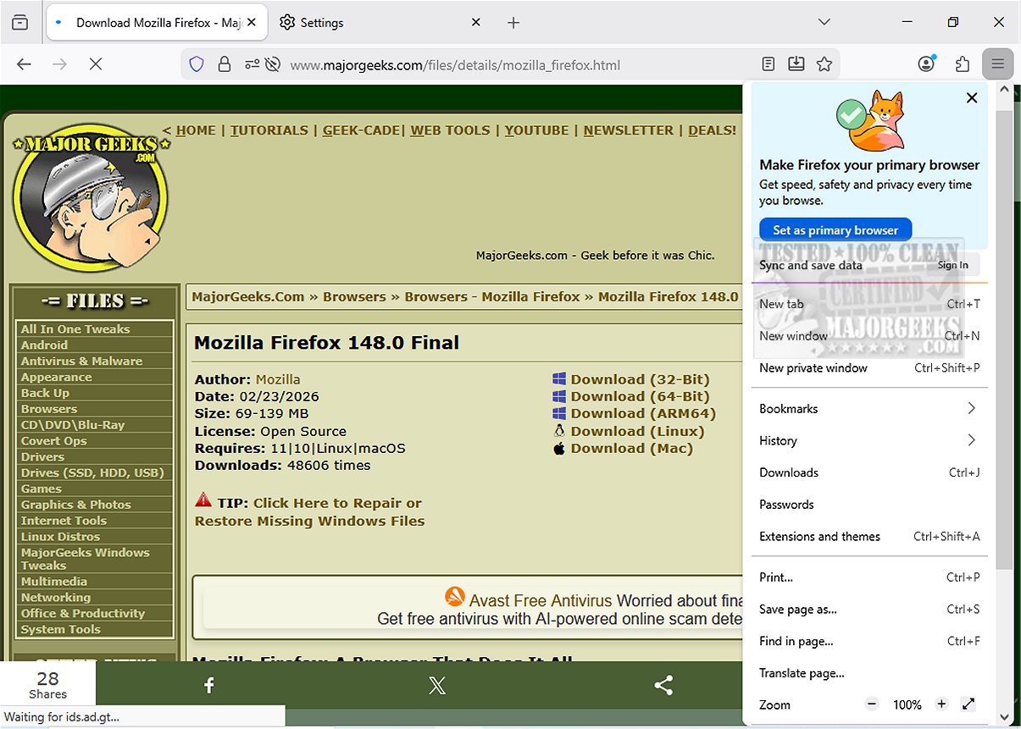
Task: Choose New tab menu item
Action: click(x=869, y=304)
